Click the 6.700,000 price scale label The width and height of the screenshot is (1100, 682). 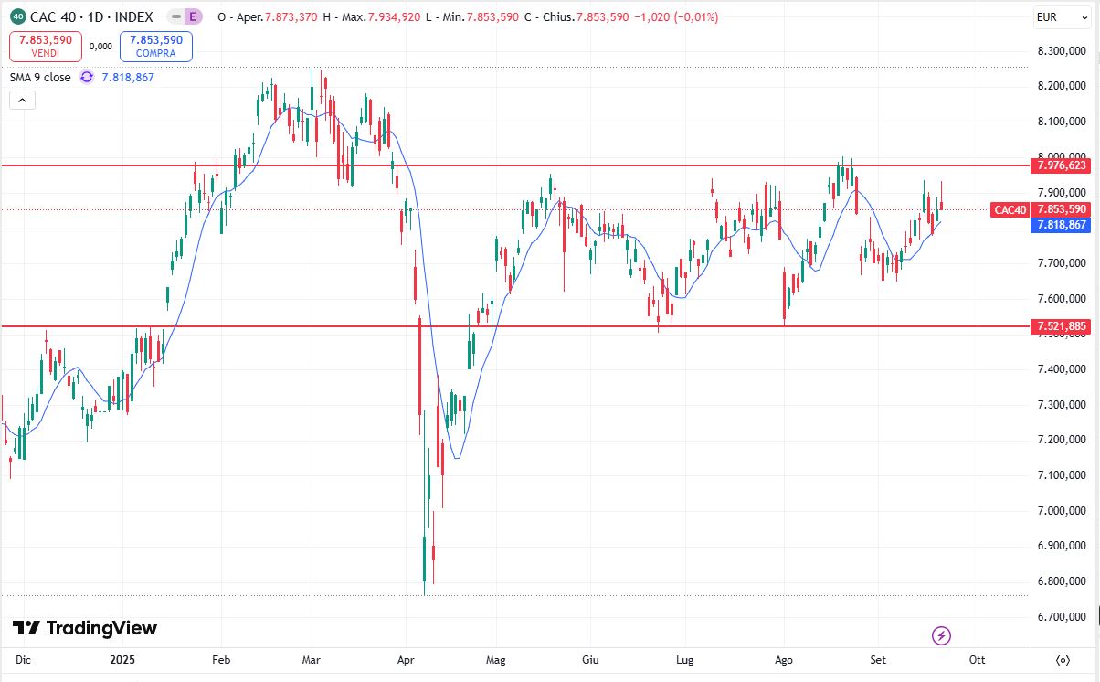click(x=1060, y=617)
